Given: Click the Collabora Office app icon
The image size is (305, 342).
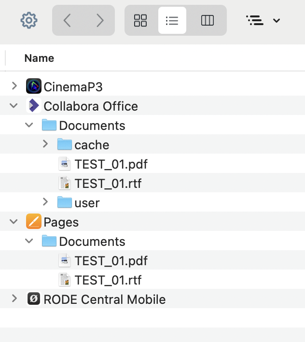Looking at the screenshot, I should point(34,106).
